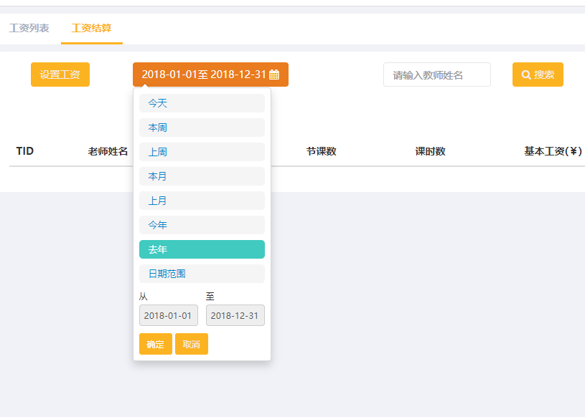Screen dimensions: 585x417
Task: Select the highlighted 去年 preset
Action: click(202, 249)
